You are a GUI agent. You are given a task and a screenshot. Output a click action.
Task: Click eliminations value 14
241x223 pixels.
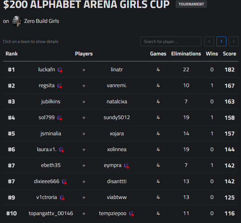click(x=186, y=134)
